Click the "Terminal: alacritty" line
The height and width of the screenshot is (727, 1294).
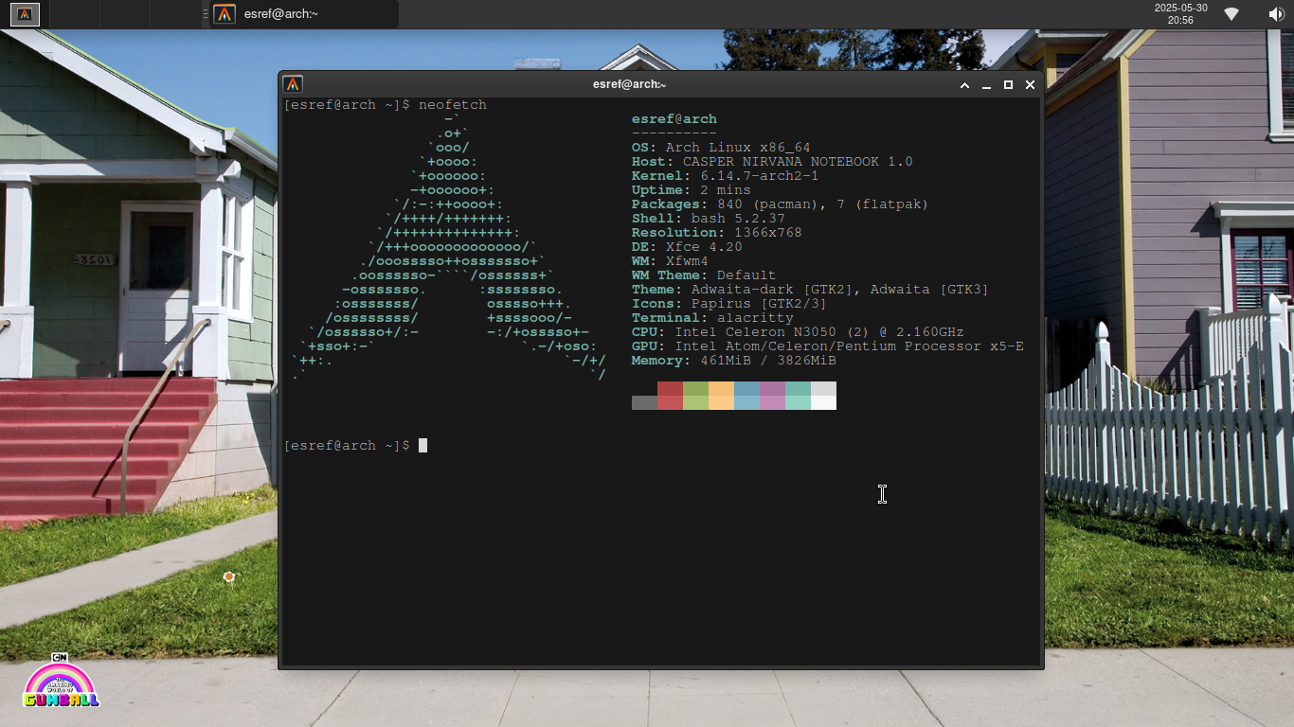(712, 318)
